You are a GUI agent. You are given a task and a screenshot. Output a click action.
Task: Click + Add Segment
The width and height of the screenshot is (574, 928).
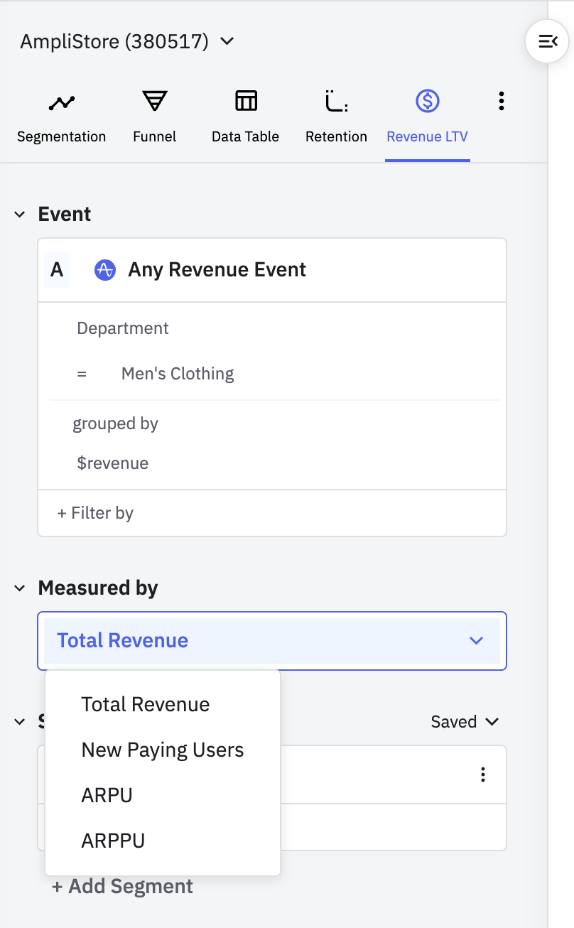point(122,886)
